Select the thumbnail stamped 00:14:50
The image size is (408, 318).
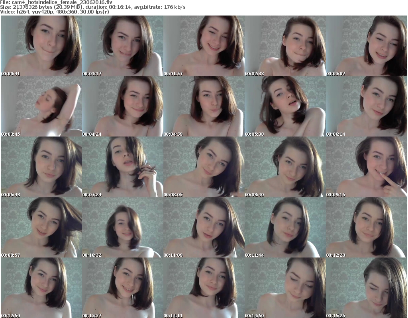point(285,288)
